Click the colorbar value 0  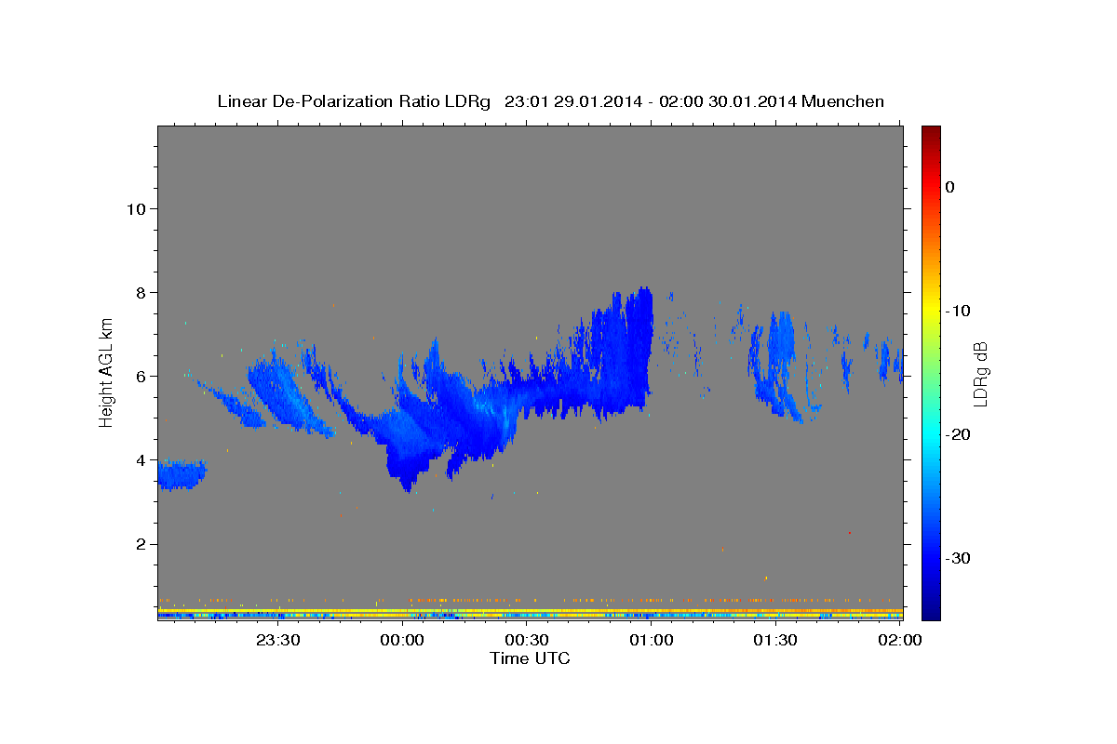[949, 187]
